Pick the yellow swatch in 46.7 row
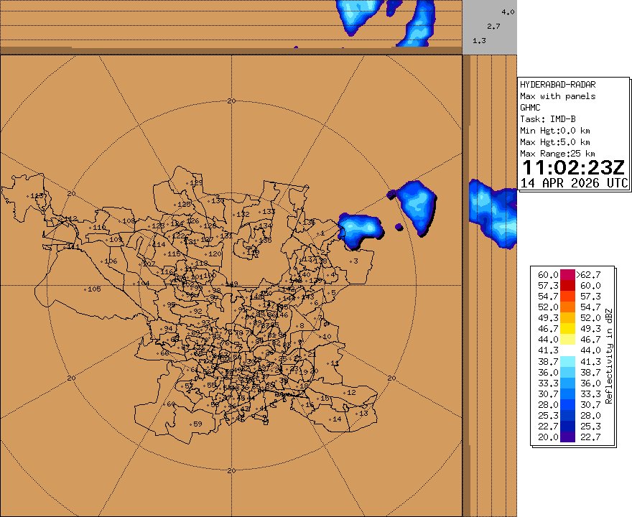The width and height of the screenshot is (632, 517). (567, 329)
